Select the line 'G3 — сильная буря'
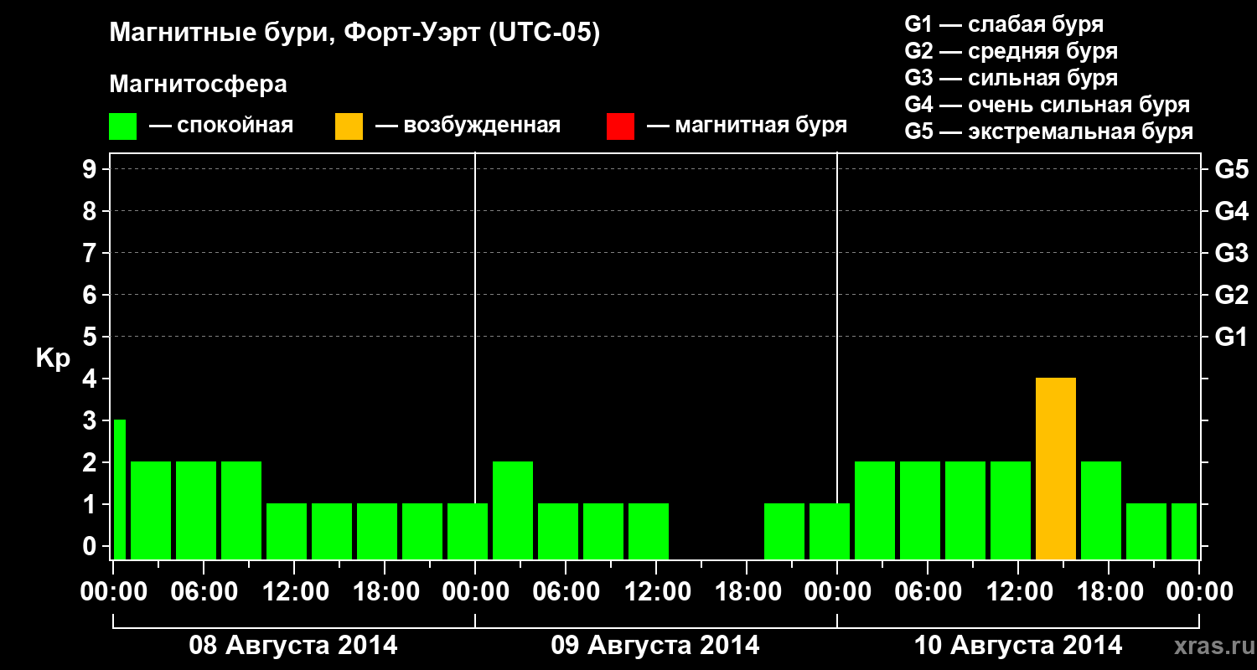The height and width of the screenshot is (670, 1257). 1011,78
